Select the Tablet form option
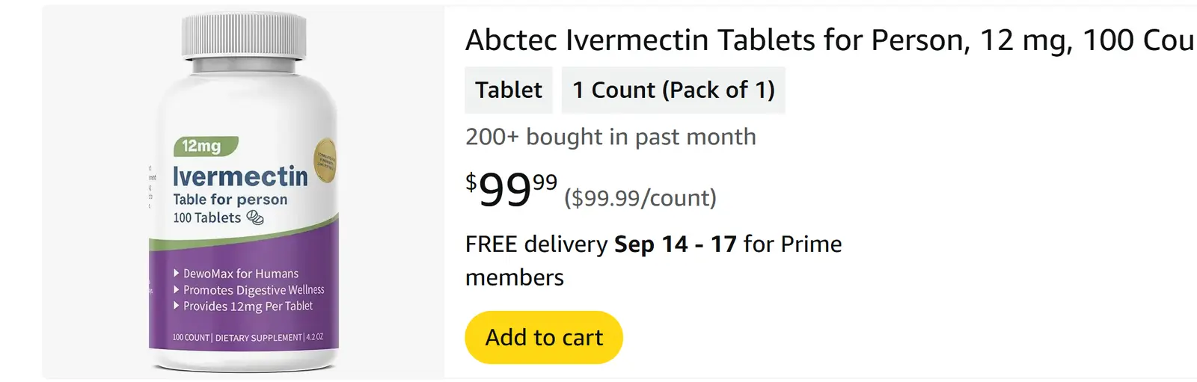This screenshot has height=382, width=1197. click(509, 90)
